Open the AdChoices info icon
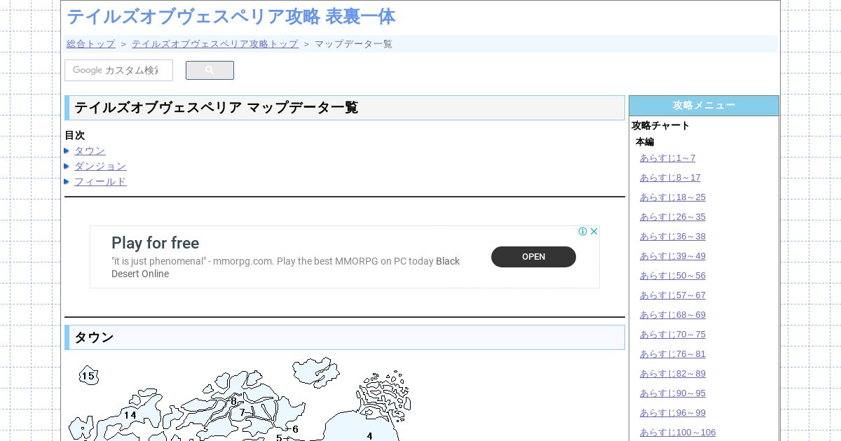Viewport: 841px width, 441px height. point(582,231)
